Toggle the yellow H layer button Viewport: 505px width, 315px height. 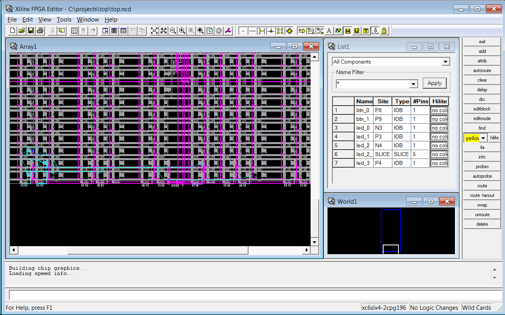click(347, 30)
